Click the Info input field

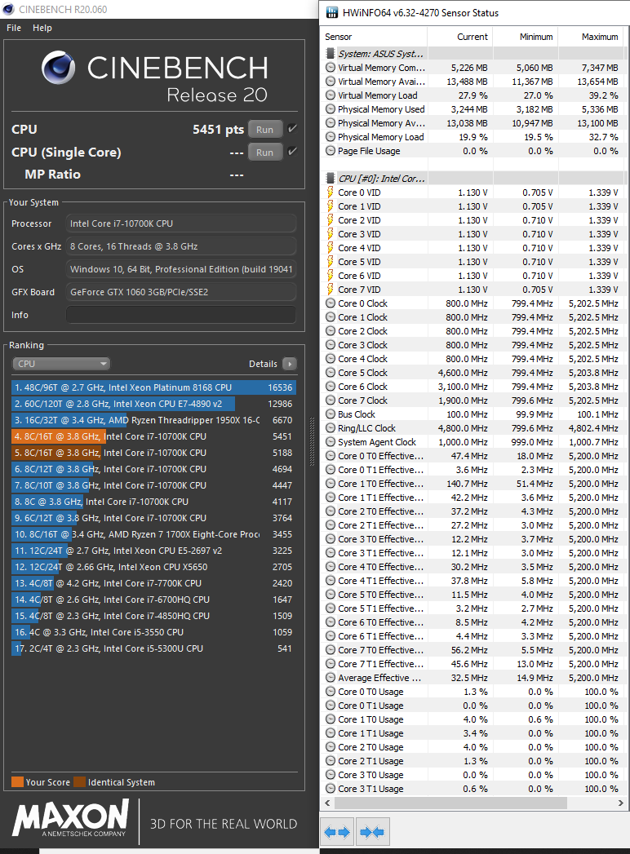pos(181,315)
